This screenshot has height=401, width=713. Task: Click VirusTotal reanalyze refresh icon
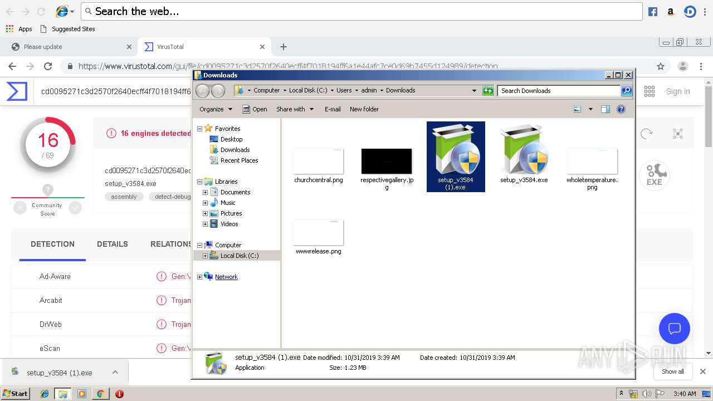pyautogui.click(x=646, y=134)
